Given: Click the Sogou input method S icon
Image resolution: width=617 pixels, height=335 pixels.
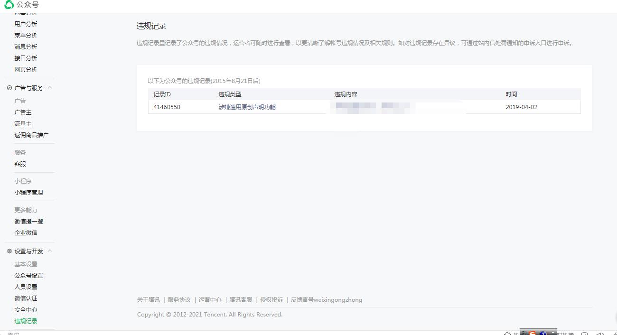Looking at the screenshot, I should pos(533,334).
